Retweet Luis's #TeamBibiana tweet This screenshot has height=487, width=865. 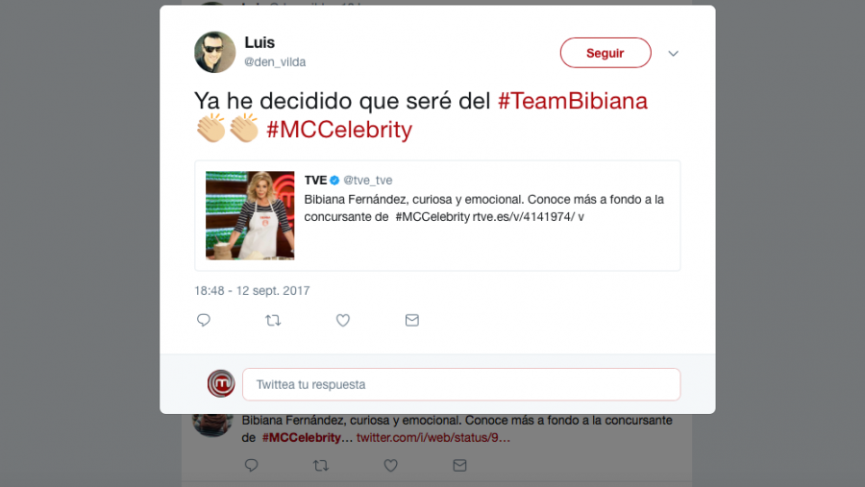click(273, 320)
